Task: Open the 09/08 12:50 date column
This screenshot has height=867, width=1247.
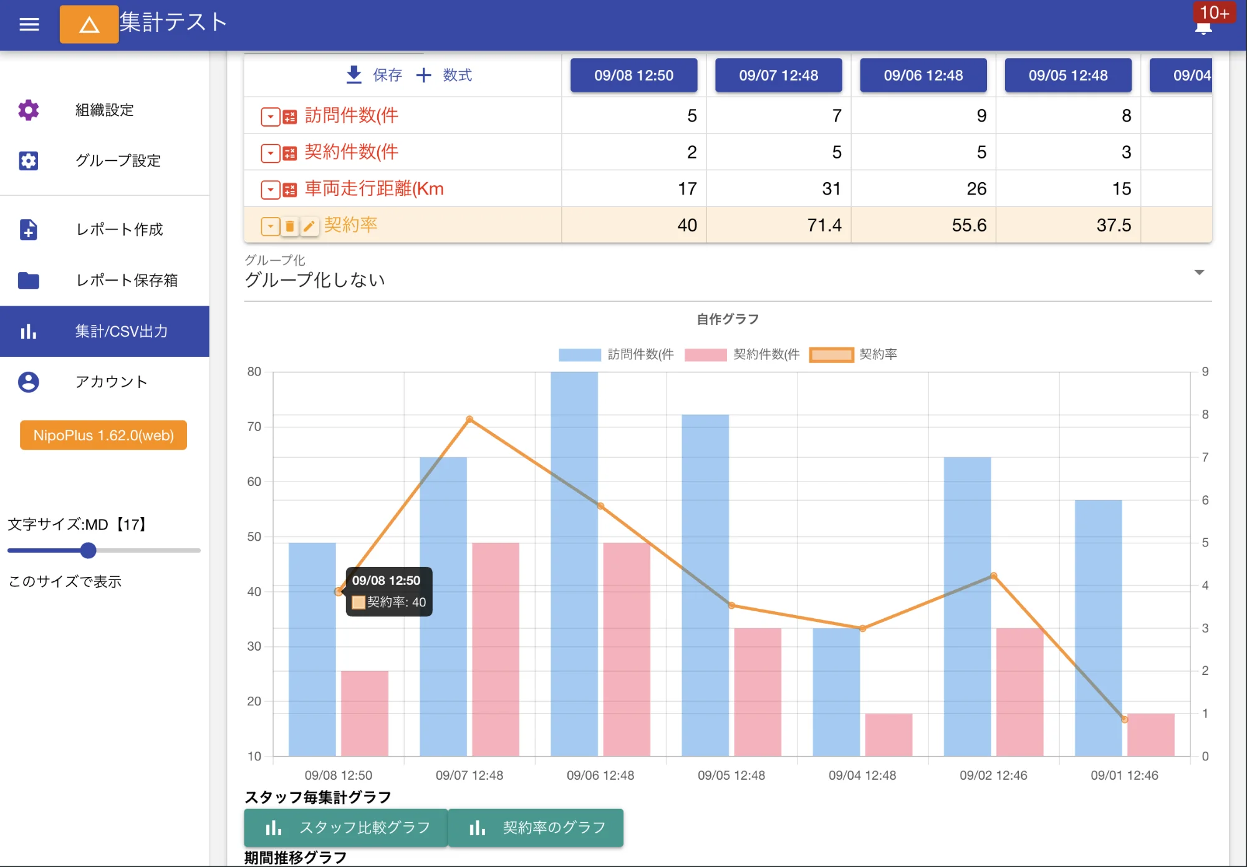Action: click(633, 75)
